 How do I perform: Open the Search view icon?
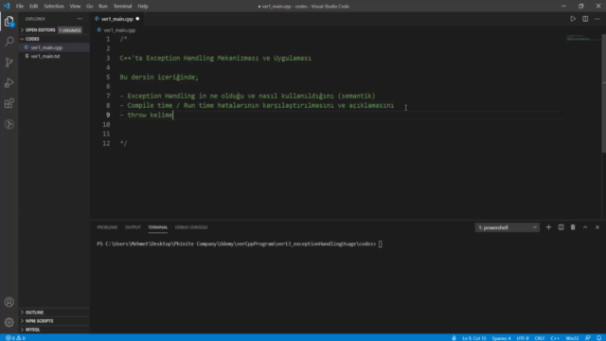click(9, 42)
